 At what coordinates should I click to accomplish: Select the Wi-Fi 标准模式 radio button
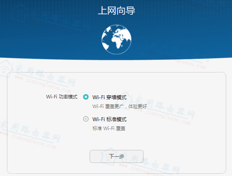pyautogui.click(x=86, y=119)
